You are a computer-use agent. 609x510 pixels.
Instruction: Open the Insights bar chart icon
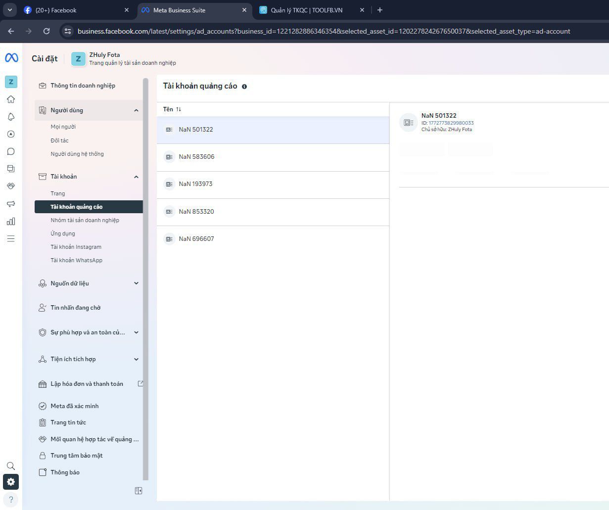pyautogui.click(x=11, y=221)
